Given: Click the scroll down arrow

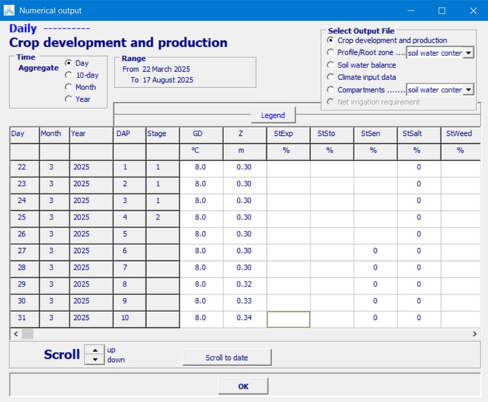Looking at the screenshot, I should coord(95,359).
